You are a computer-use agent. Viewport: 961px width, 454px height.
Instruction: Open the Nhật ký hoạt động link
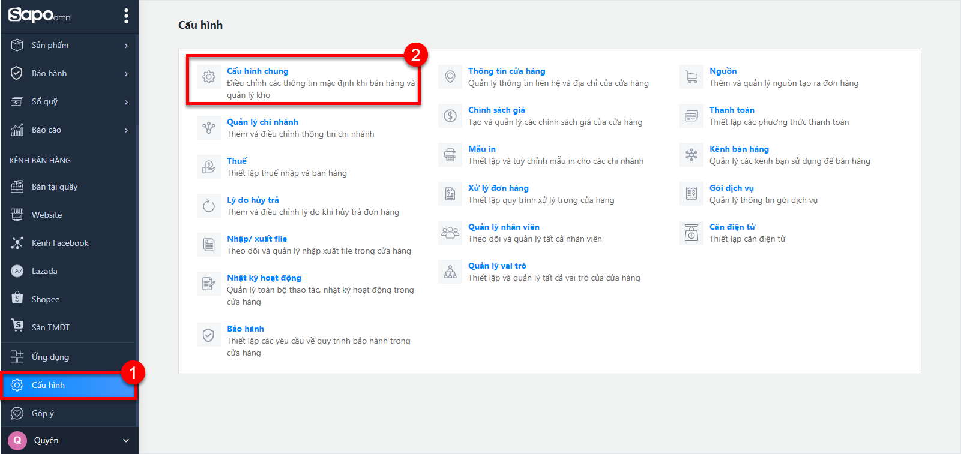(264, 278)
